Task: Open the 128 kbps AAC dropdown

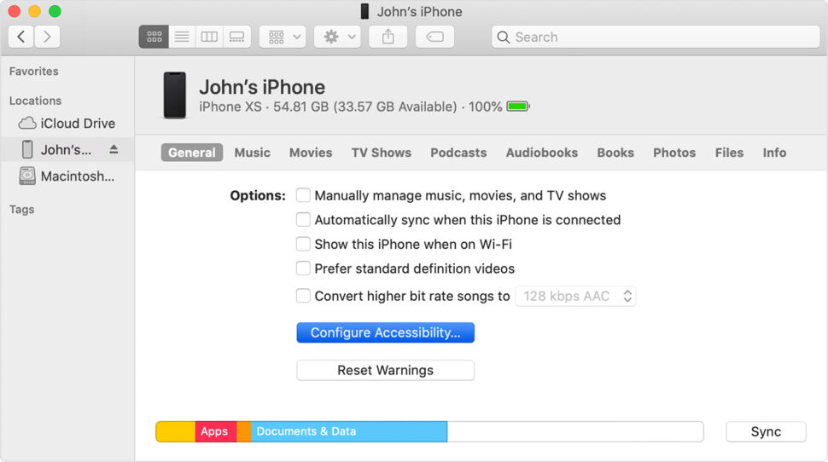Action: point(575,296)
